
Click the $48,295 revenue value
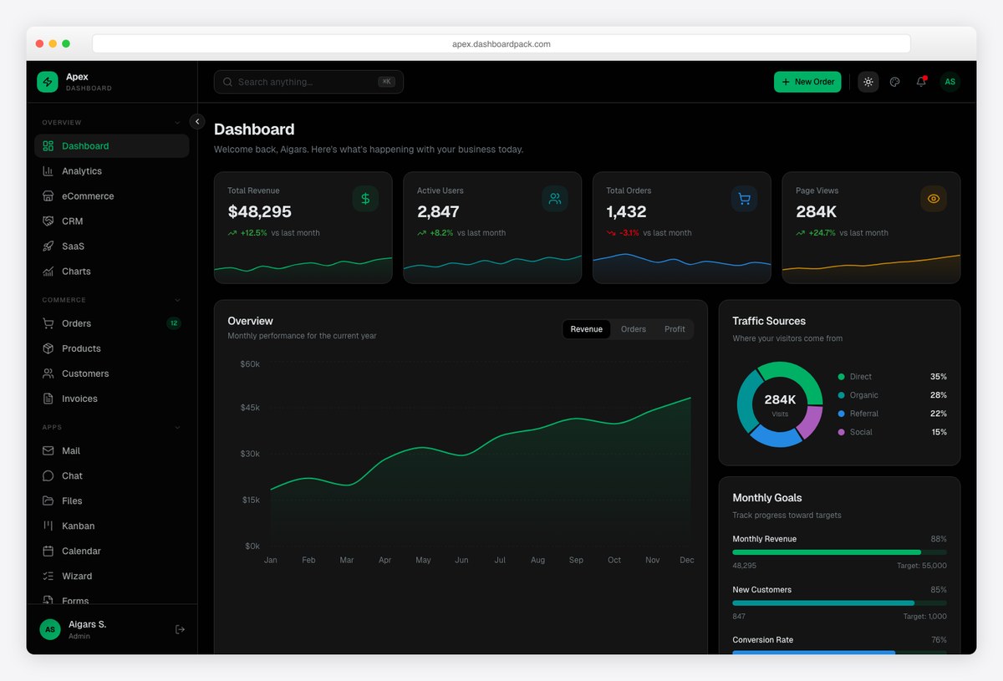(259, 212)
